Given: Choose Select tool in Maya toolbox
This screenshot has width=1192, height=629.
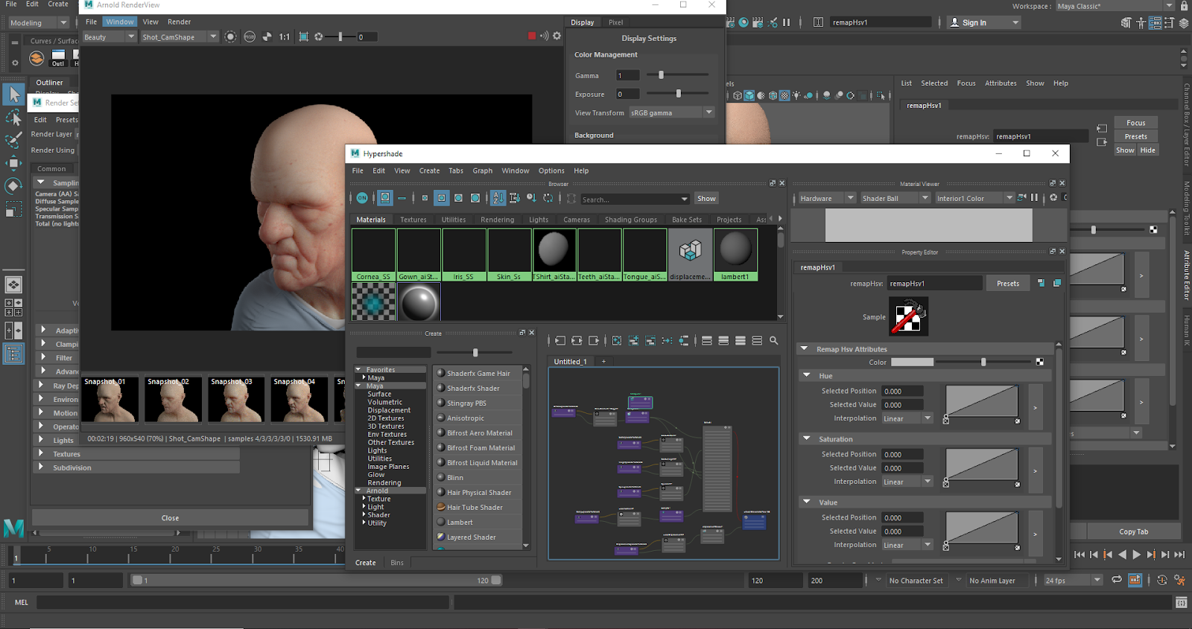Looking at the screenshot, I should pyautogui.click(x=13, y=94).
